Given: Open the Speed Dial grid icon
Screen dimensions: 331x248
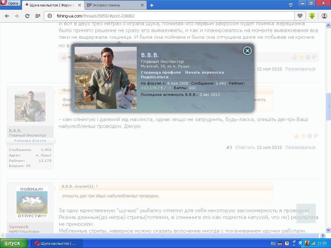Looking at the screenshot, I should point(38,16).
